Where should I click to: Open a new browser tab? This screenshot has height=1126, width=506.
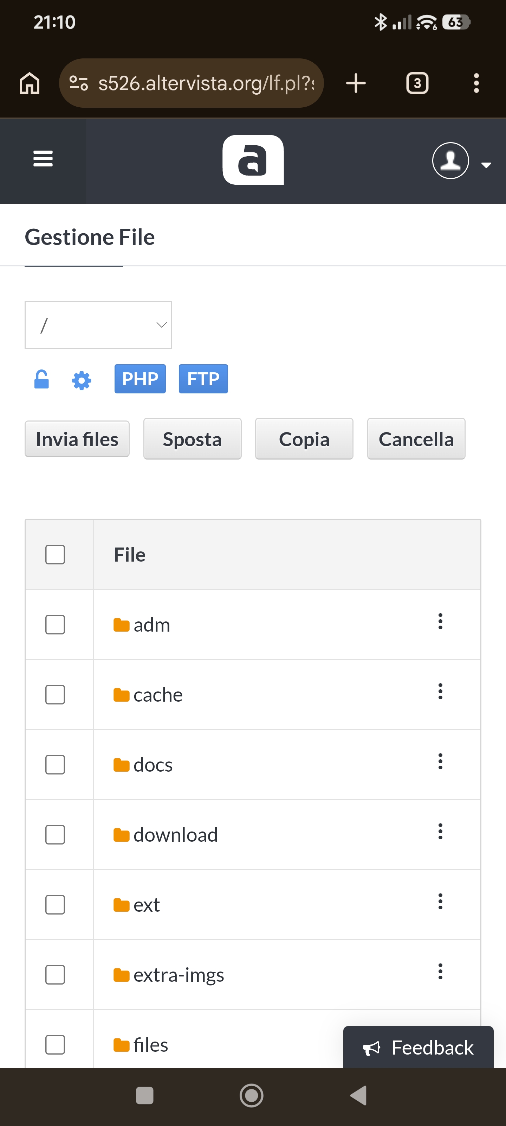click(356, 83)
